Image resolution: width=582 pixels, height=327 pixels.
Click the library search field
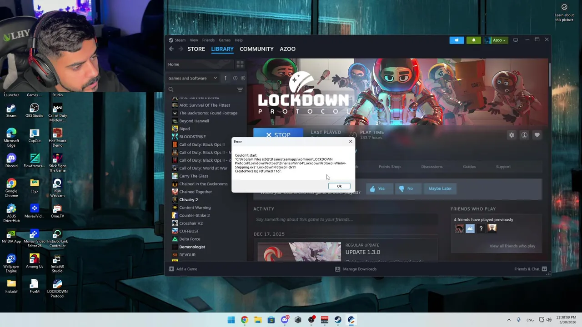(x=200, y=89)
